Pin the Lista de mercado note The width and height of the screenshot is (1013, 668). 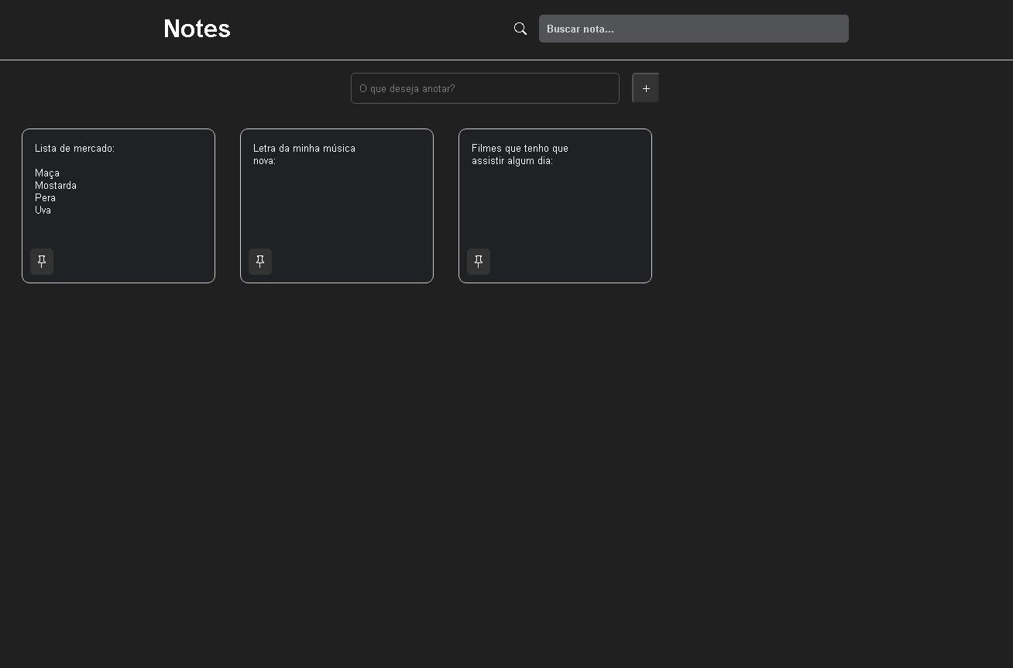point(42,262)
